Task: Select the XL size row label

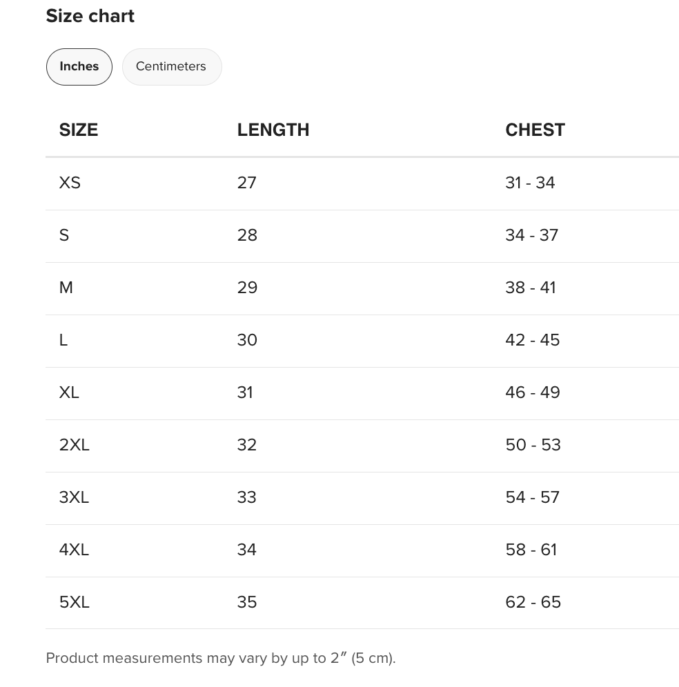Action: [x=69, y=392]
